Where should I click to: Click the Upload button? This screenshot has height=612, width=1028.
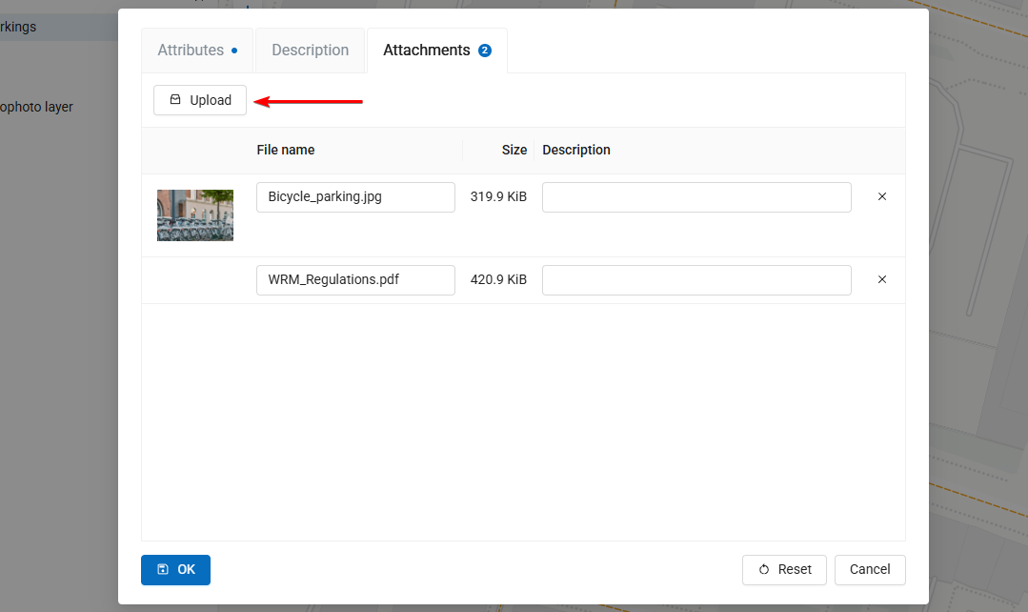point(200,100)
